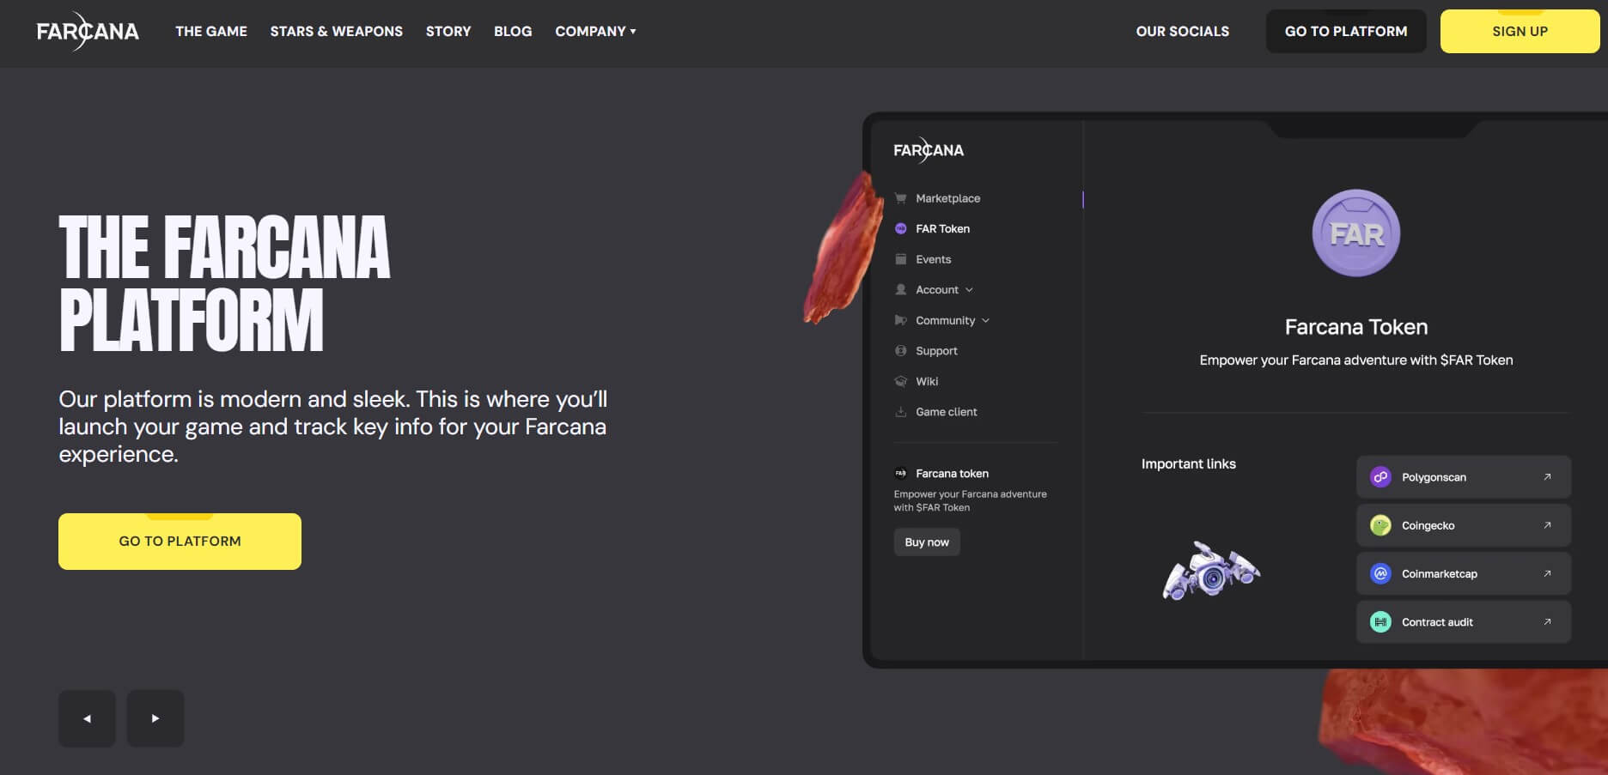Click Wiki graduation cap icon

pyautogui.click(x=900, y=381)
